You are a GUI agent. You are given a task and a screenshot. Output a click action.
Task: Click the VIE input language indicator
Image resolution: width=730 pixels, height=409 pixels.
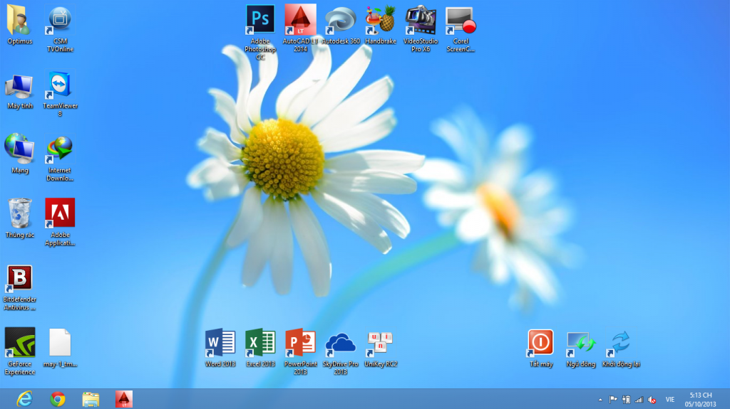pyautogui.click(x=670, y=400)
